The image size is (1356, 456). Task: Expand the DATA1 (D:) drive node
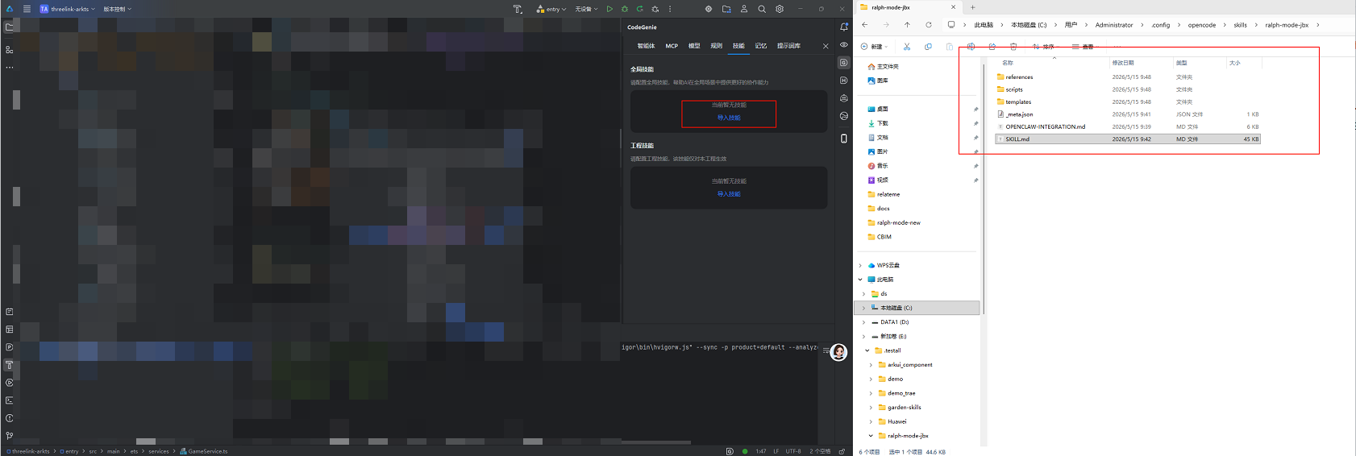(863, 322)
